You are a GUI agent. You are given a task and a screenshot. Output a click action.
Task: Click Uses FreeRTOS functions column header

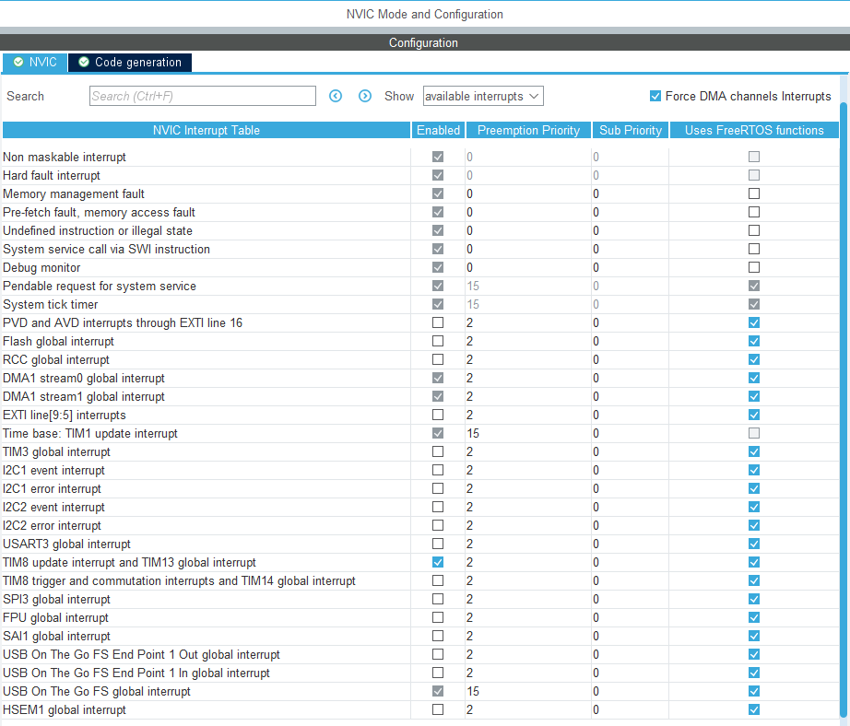click(754, 130)
